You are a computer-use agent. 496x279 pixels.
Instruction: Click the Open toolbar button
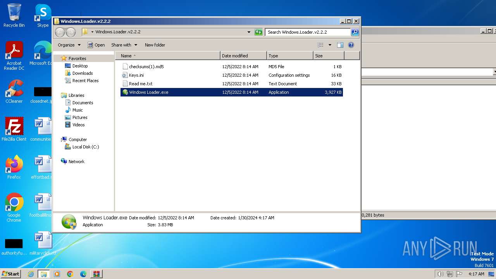click(96, 45)
